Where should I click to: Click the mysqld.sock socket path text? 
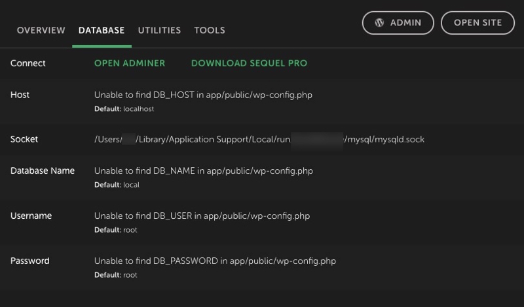pyautogui.click(x=259, y=139)
